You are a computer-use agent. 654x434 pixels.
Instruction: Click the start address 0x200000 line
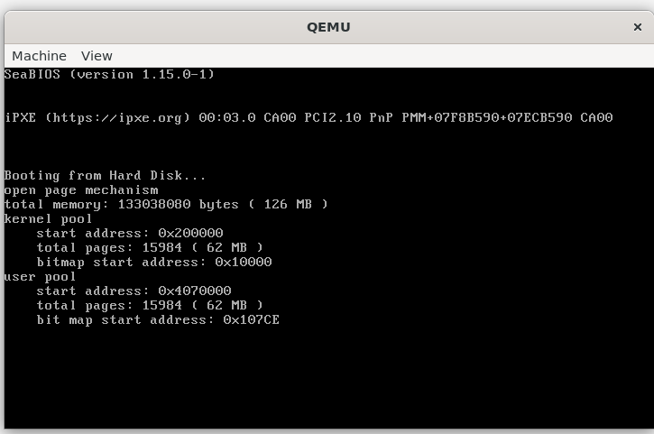(x=130, y=234)
